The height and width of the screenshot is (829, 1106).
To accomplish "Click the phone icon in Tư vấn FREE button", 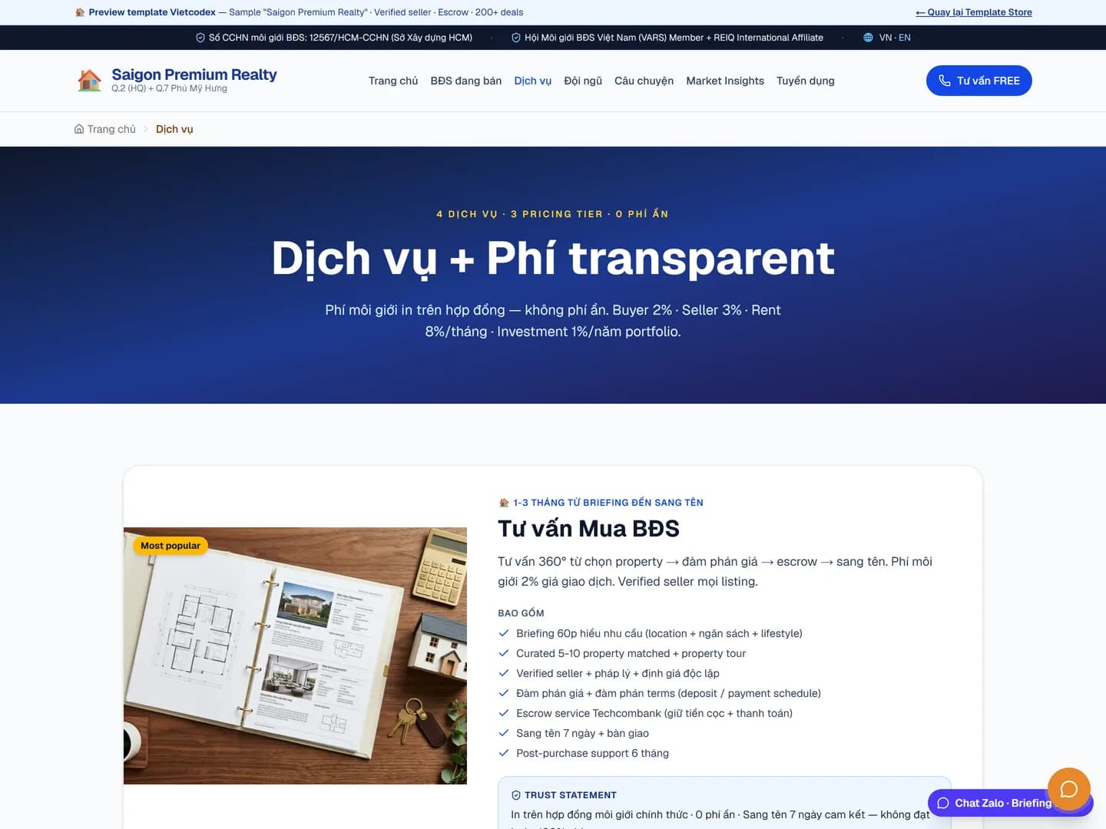I will tap(945, 81).
